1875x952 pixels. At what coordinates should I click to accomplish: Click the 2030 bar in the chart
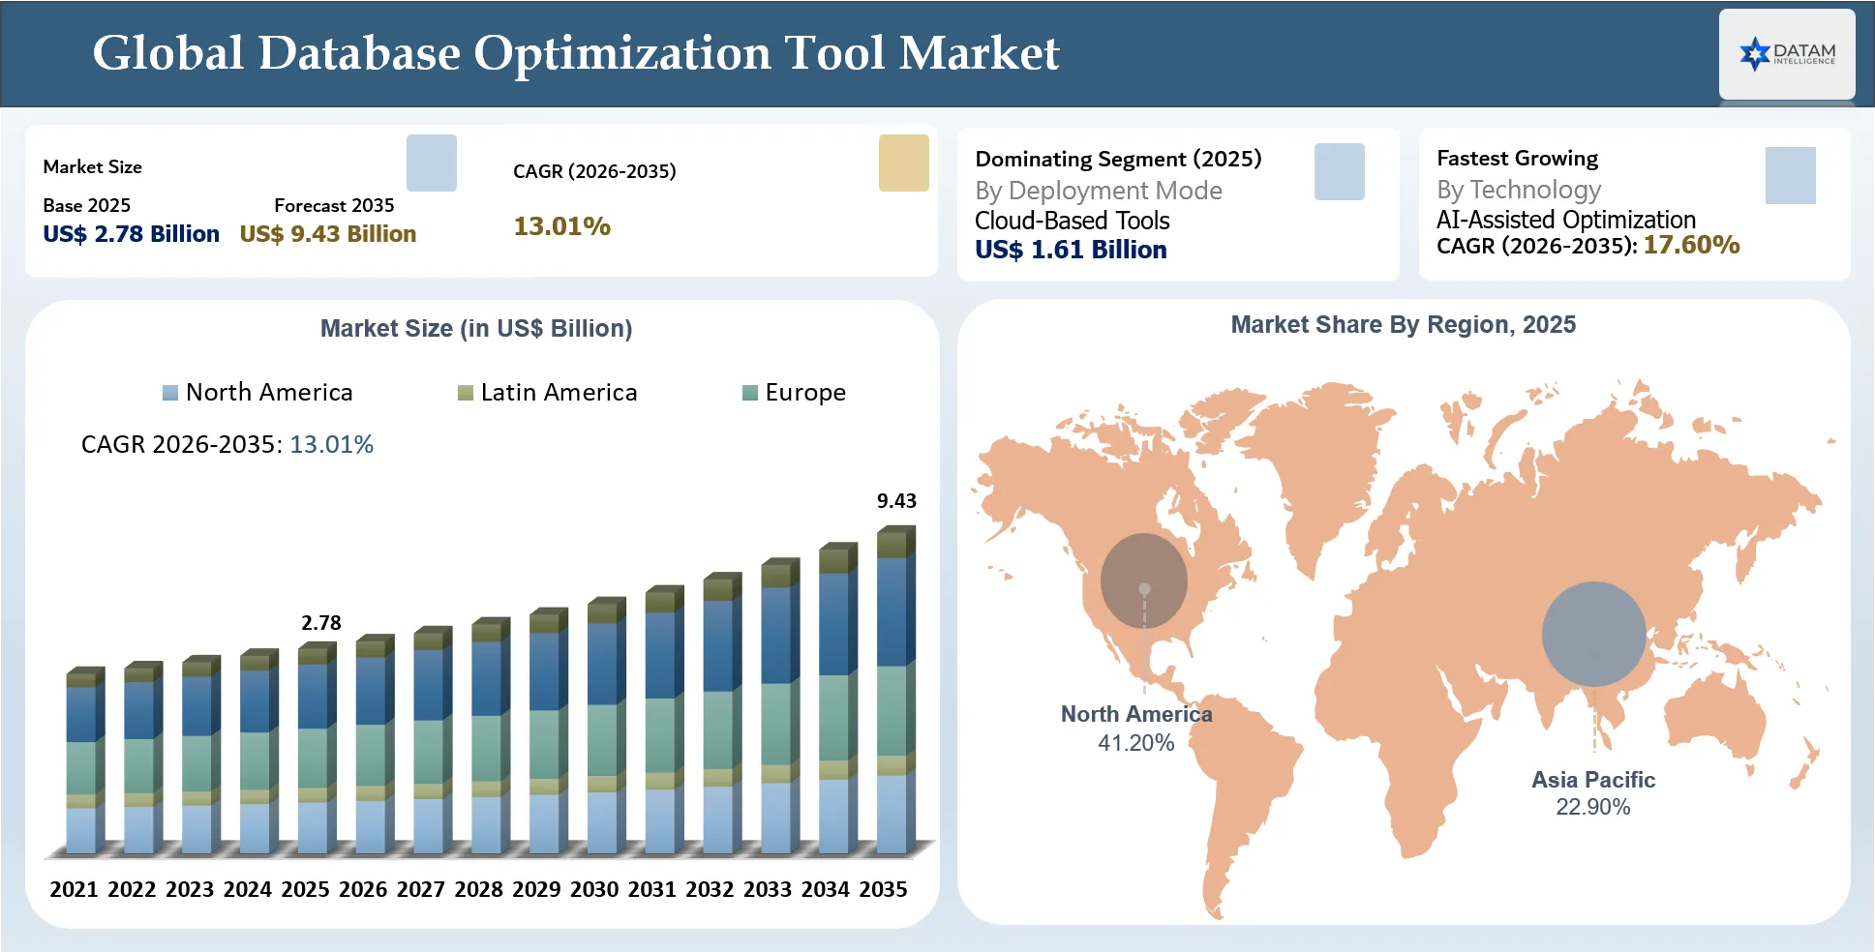606,727
